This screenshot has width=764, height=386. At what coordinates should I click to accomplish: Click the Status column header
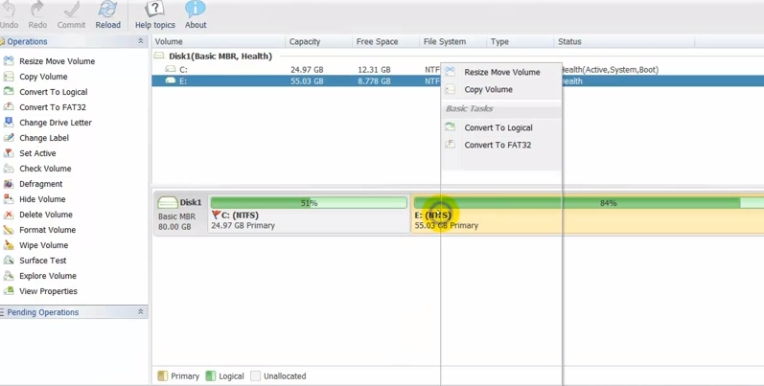click(625, 41)
